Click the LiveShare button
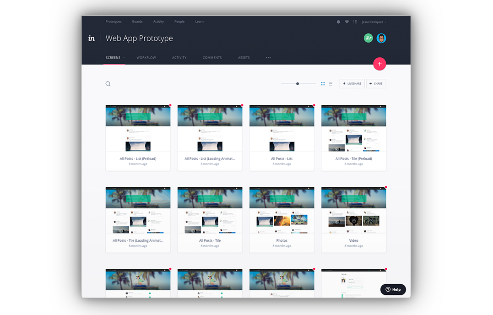Image resolution: width=493 pixels, height=315 pixels. [352, 84]
